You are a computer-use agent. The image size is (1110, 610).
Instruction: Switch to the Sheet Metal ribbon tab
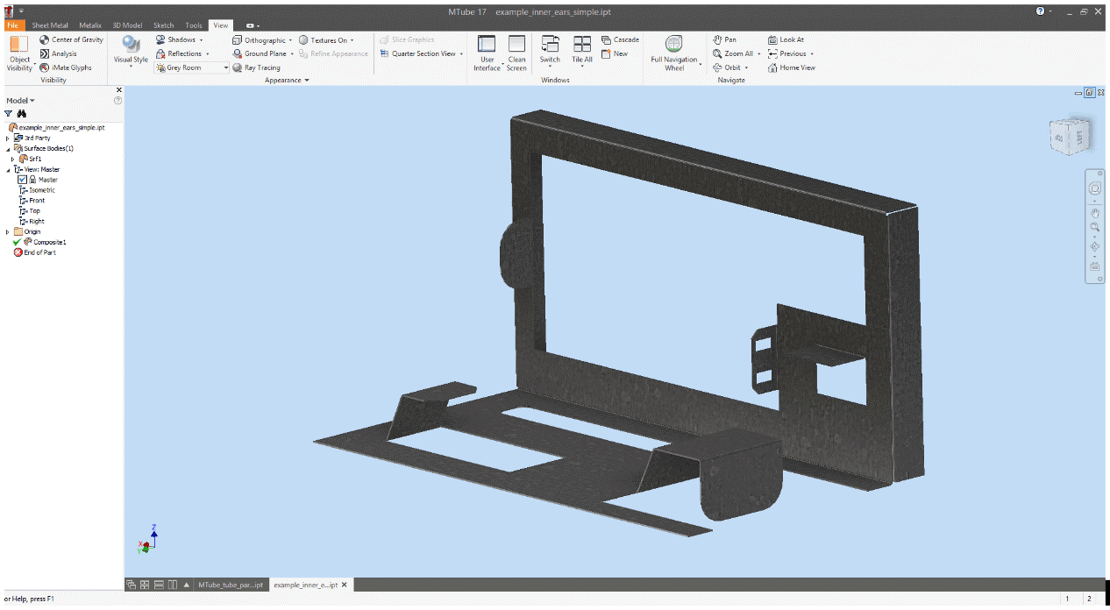point(50,25)
